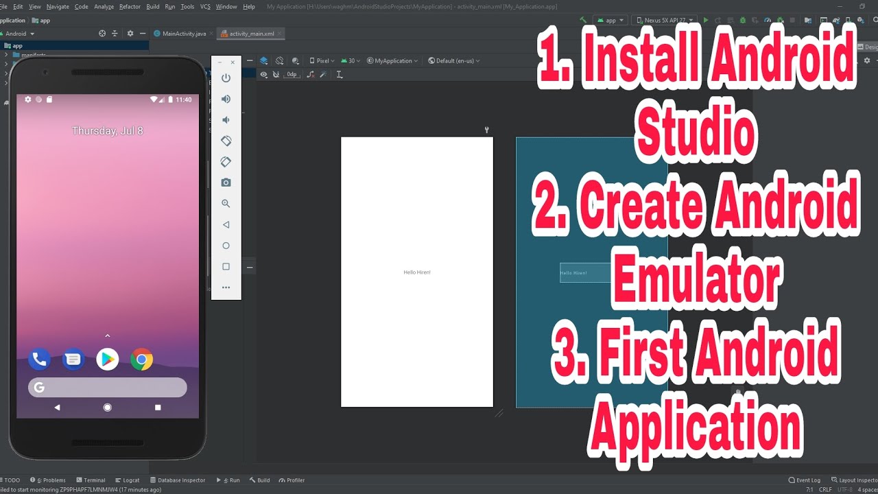Switch to the activity_main.xml tab
This screenshot has height=494, width=878.
pos(251,34)
